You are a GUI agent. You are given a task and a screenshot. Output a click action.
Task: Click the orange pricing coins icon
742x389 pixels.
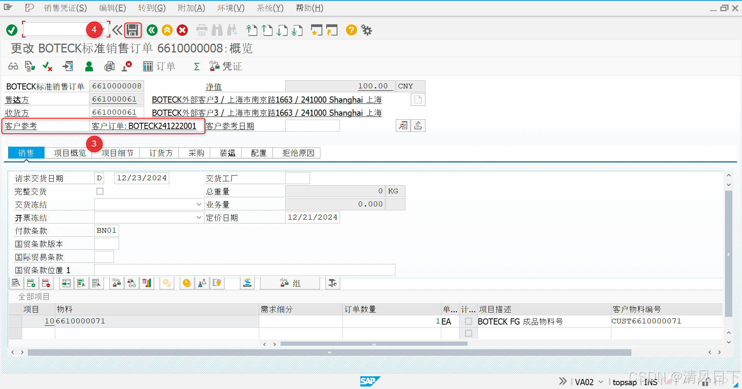pyautogui.click(x=187, y=283)
